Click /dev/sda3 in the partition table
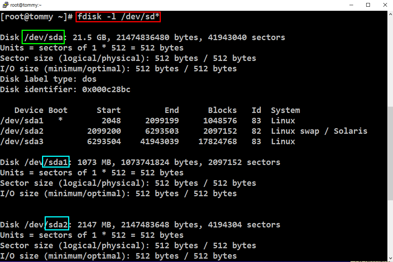The height and width of the screenshot is (262, 393). (x=22, y=141)
